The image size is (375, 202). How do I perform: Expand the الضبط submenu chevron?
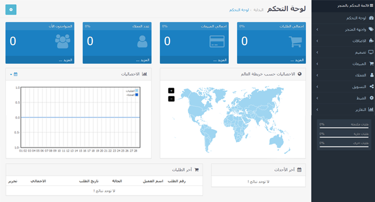[317, 98]
